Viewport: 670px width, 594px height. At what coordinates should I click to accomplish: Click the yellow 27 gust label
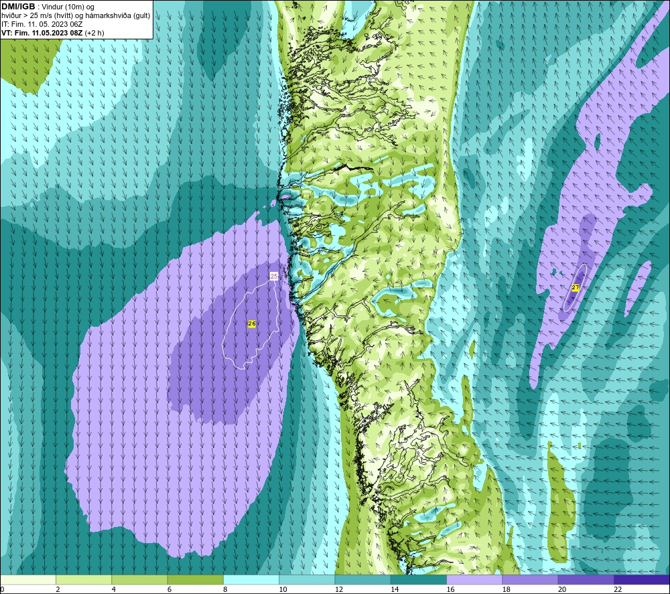[x=575, y=287]
